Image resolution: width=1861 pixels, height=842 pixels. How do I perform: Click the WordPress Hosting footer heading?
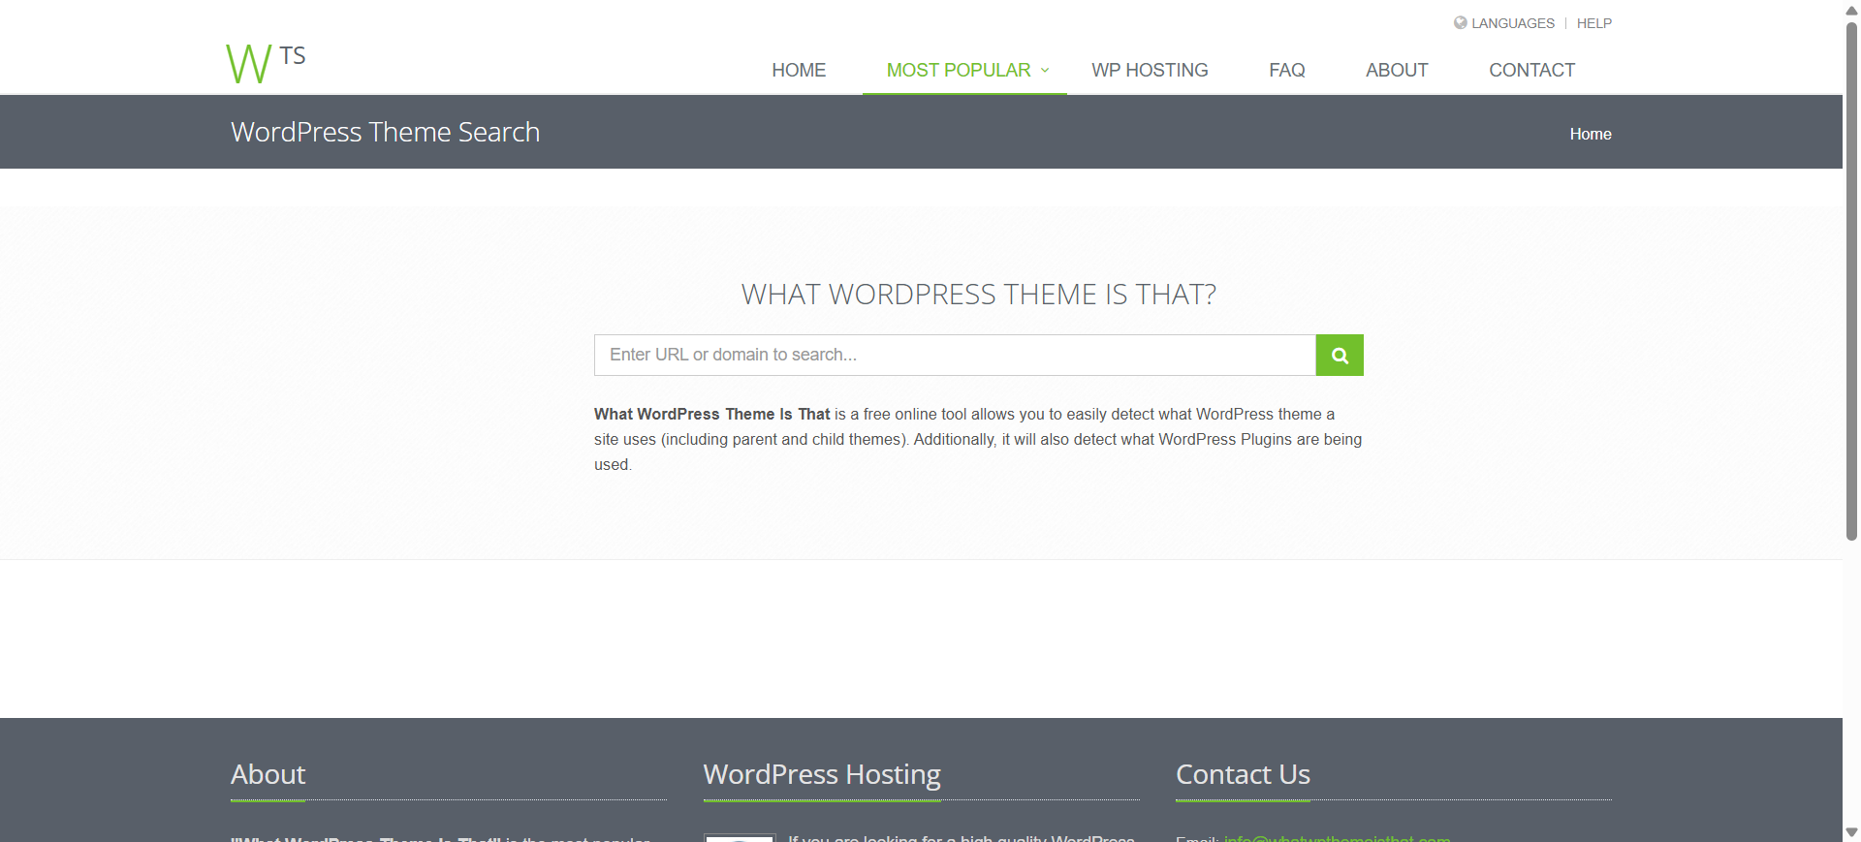822,774
